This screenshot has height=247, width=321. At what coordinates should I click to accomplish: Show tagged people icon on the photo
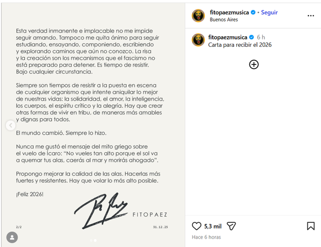coord(12,238)
